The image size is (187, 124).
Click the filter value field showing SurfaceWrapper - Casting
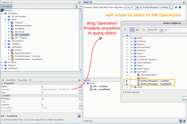click(154, 7)
